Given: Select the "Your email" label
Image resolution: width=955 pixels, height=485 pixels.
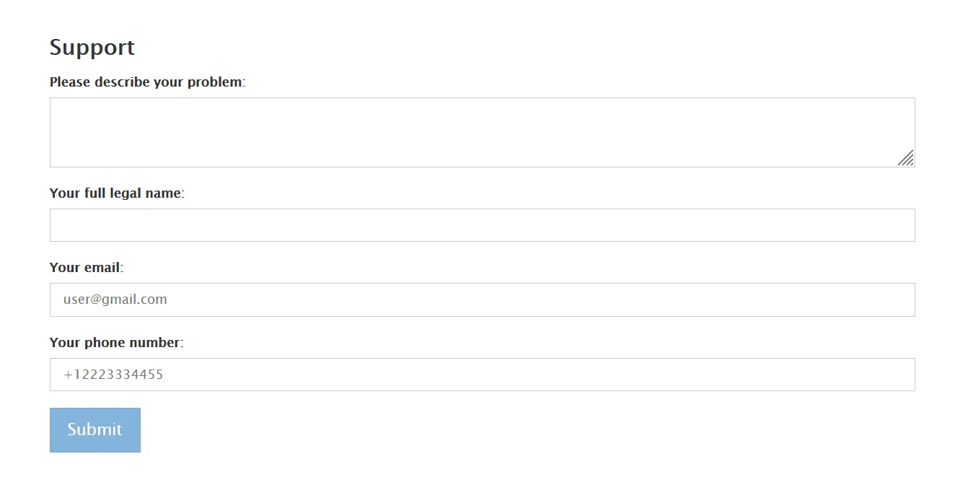Looking at the screenshot, I should pos(86,268).
